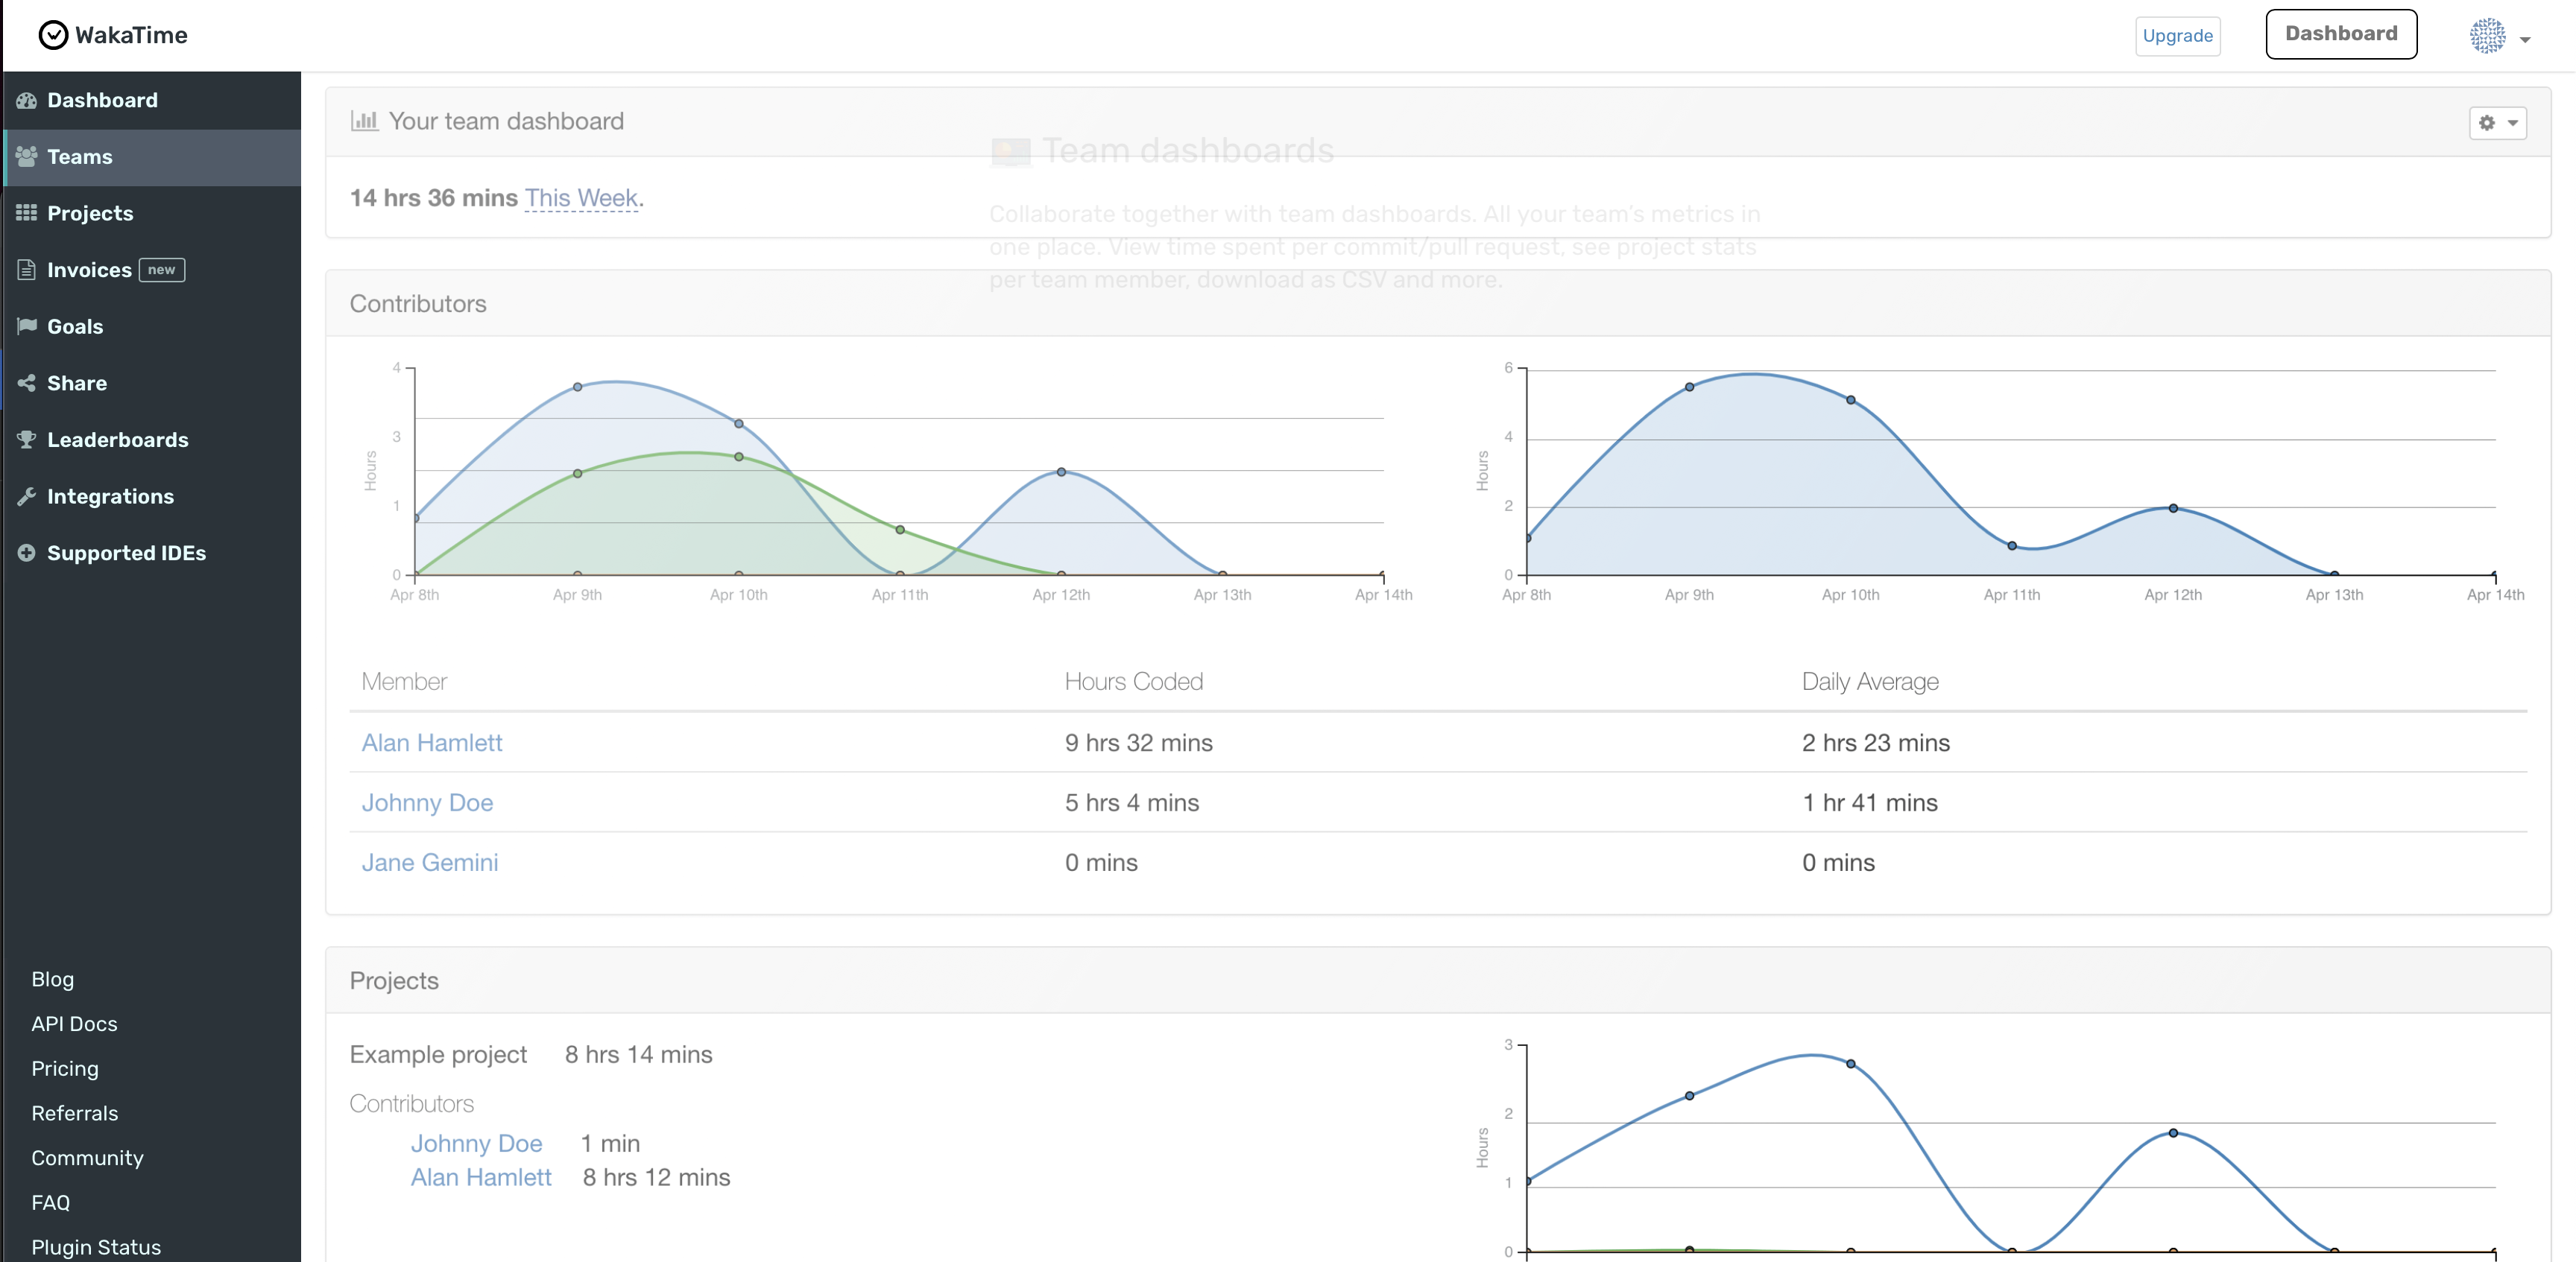Click the Apr 12th data point on left chart
Screen dimensions: 2576x1262
[1061, 472]
